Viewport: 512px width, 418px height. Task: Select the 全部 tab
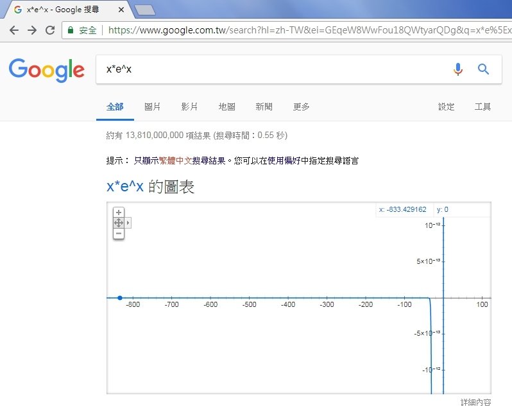coord(115,107)
